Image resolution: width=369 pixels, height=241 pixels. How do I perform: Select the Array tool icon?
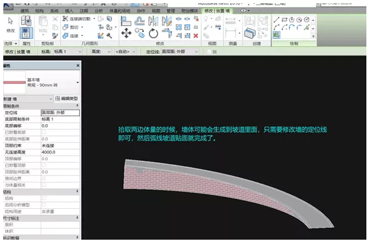click(179, 27)
